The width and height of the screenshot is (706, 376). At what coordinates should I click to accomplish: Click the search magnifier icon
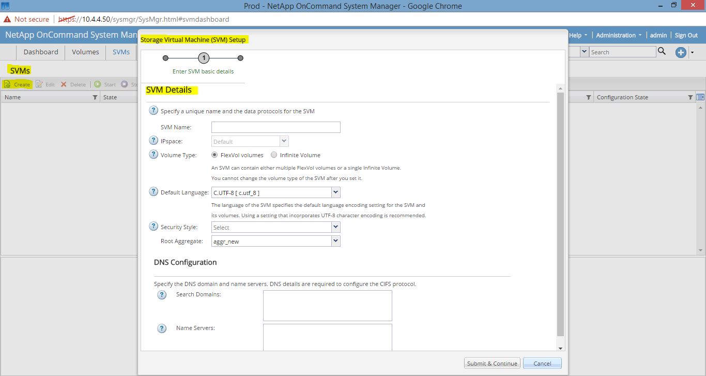tap(661, 52)
